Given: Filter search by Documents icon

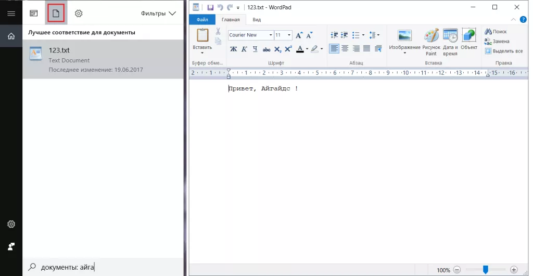Looking at the screenshot, I should coord(56,13).
